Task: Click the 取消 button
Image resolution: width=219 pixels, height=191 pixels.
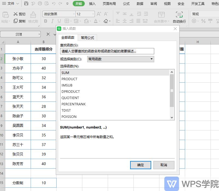Action: point(164,165)
